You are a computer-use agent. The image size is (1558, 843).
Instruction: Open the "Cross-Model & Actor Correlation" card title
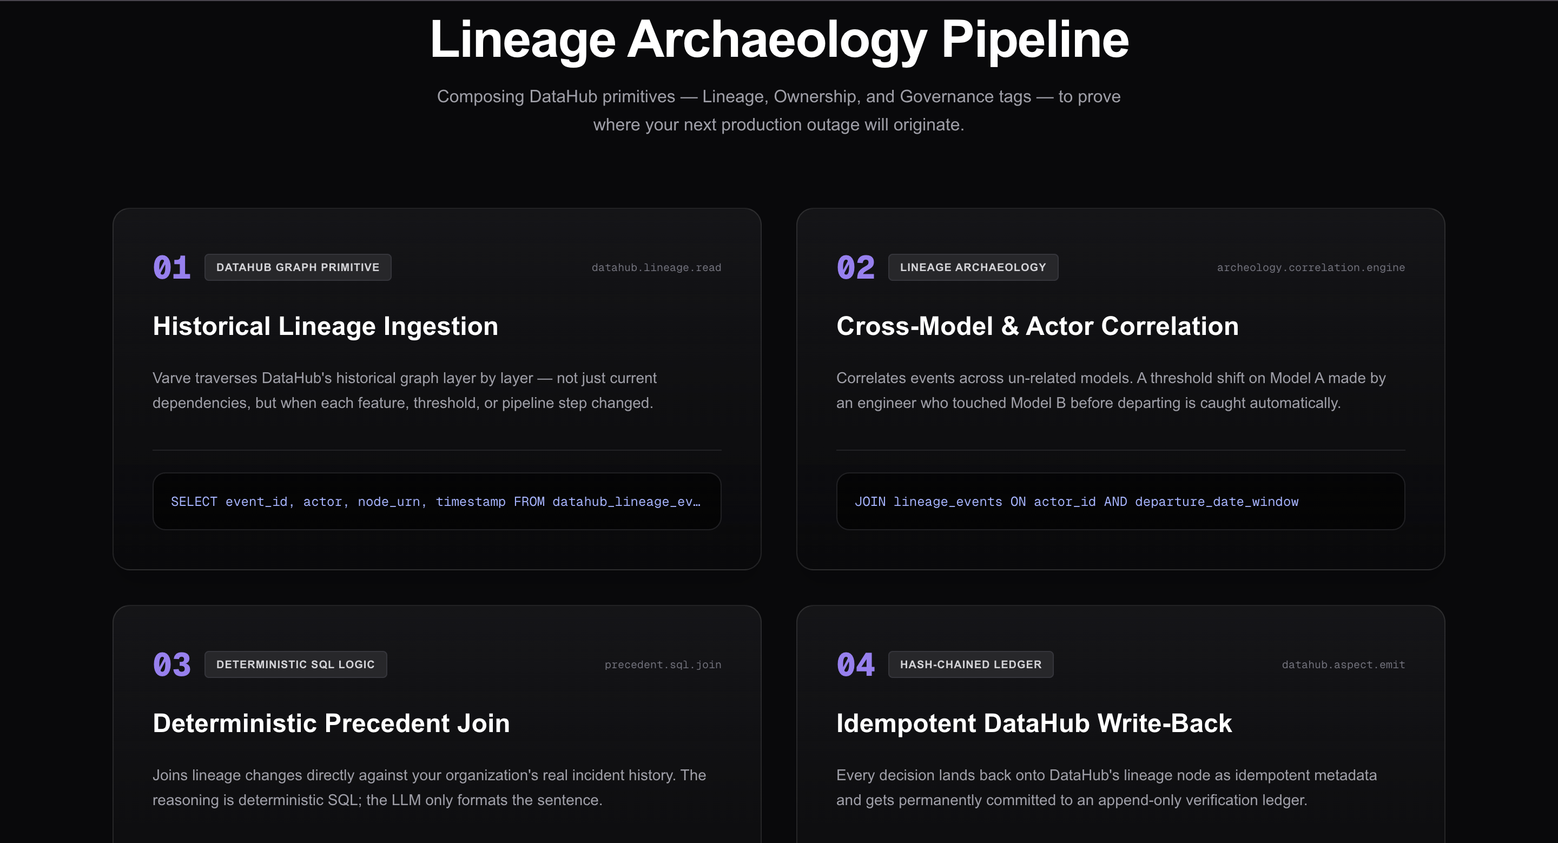pyautogui.click(x=1037, y=327)
